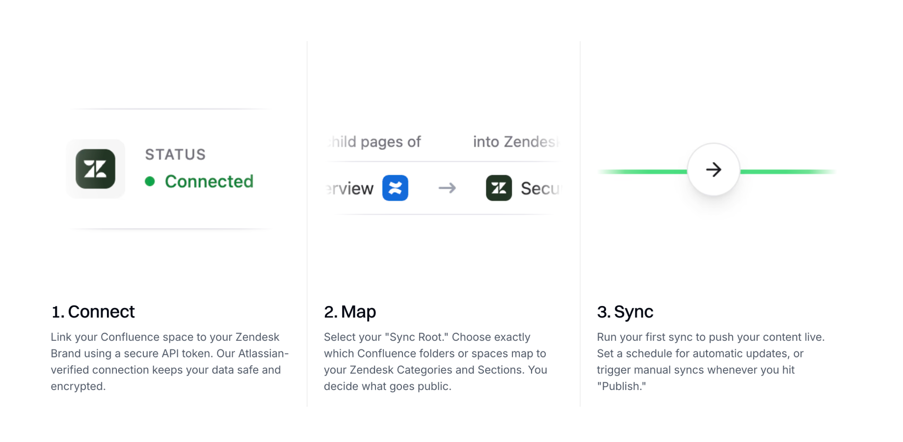Click the Zendesk logo in the Connect card

pyautogui.click(x=96, y=168)
